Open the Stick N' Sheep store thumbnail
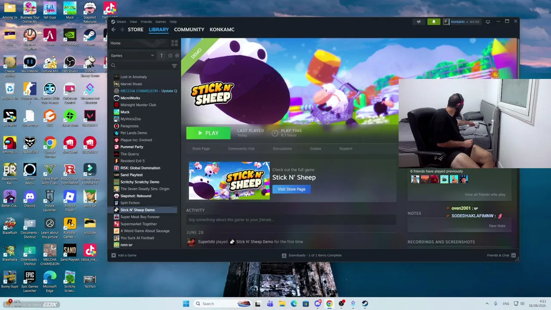Image resolution: width=551 pixels, height=310 pixels. point(229,181)
